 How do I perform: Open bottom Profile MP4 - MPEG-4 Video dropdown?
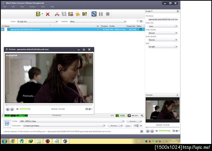tap(72, 121)
